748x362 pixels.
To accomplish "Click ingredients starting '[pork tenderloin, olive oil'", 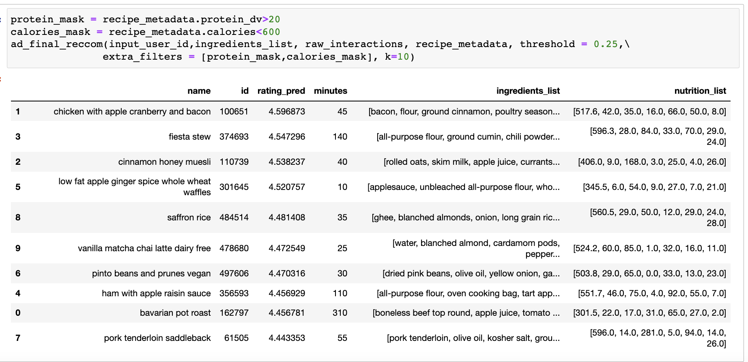I will 473,338.
